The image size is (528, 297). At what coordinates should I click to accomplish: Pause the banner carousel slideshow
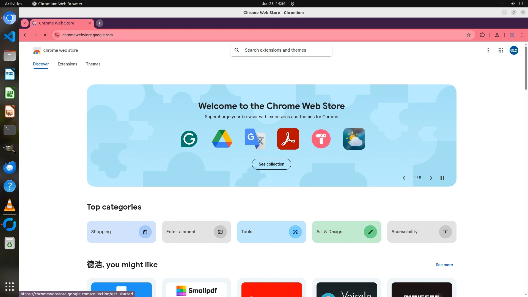pyautogui.click(x=442, y=178)
